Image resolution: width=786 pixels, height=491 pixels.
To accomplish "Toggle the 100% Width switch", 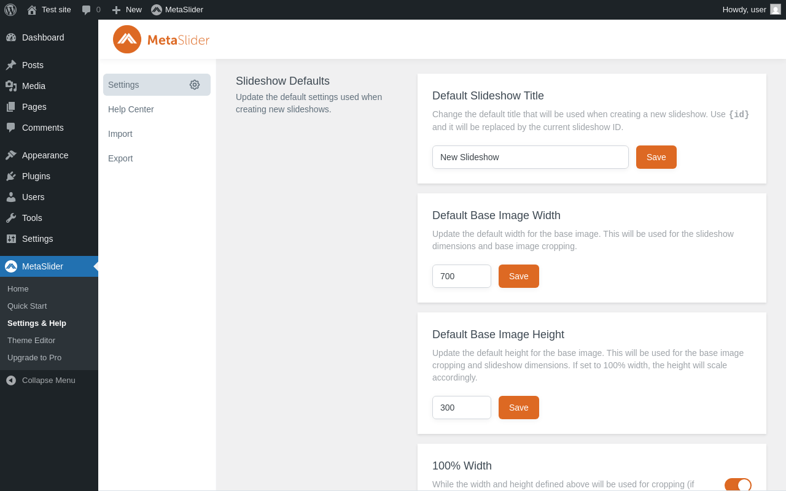I will click(737, 485).
